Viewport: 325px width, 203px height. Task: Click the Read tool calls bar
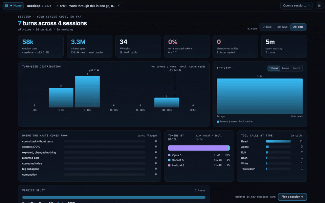(x=278, y=141)
